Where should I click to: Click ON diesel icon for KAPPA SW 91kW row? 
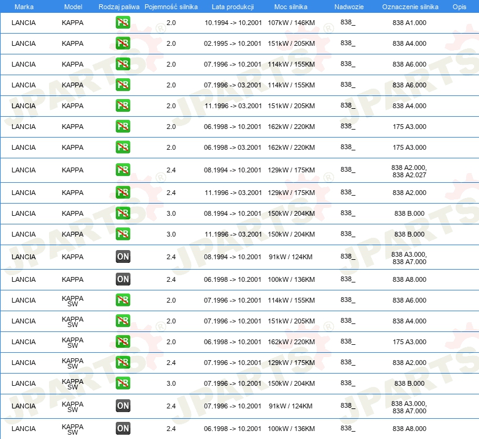[123, 406]
